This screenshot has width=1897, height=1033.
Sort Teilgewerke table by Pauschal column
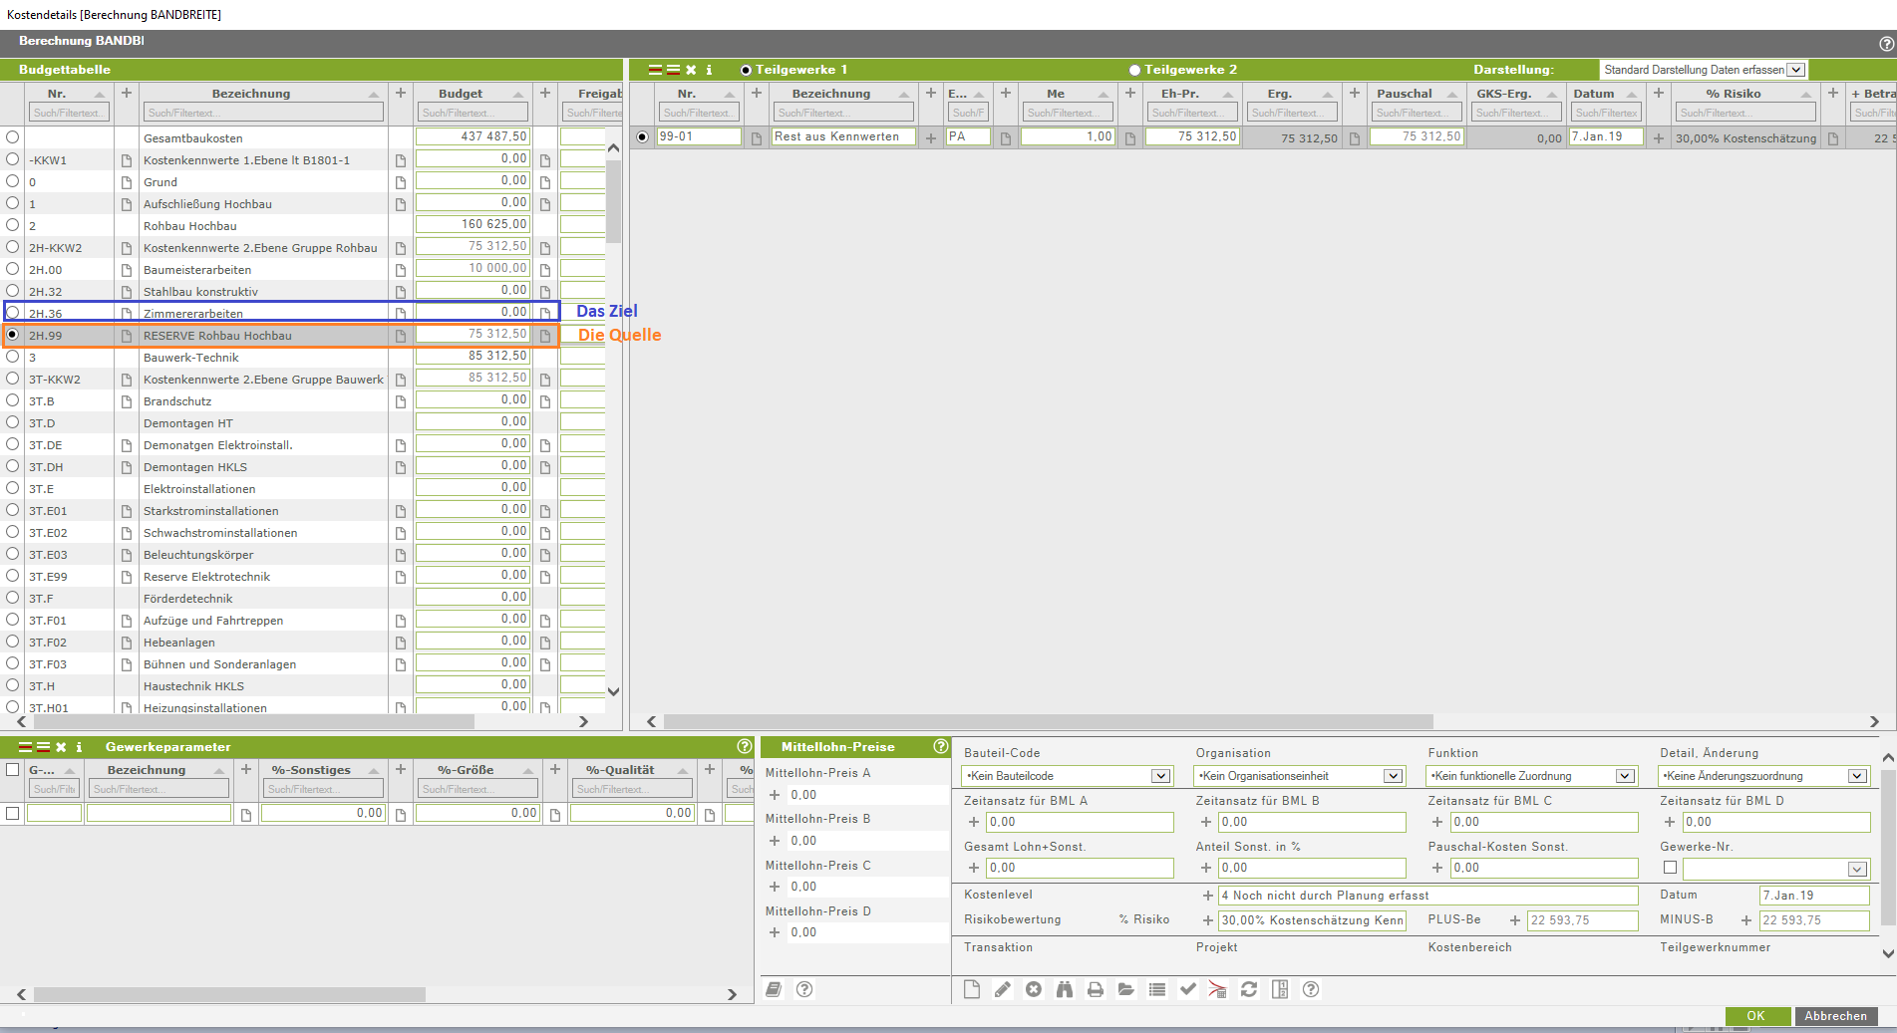click(x=1404, y=94)
